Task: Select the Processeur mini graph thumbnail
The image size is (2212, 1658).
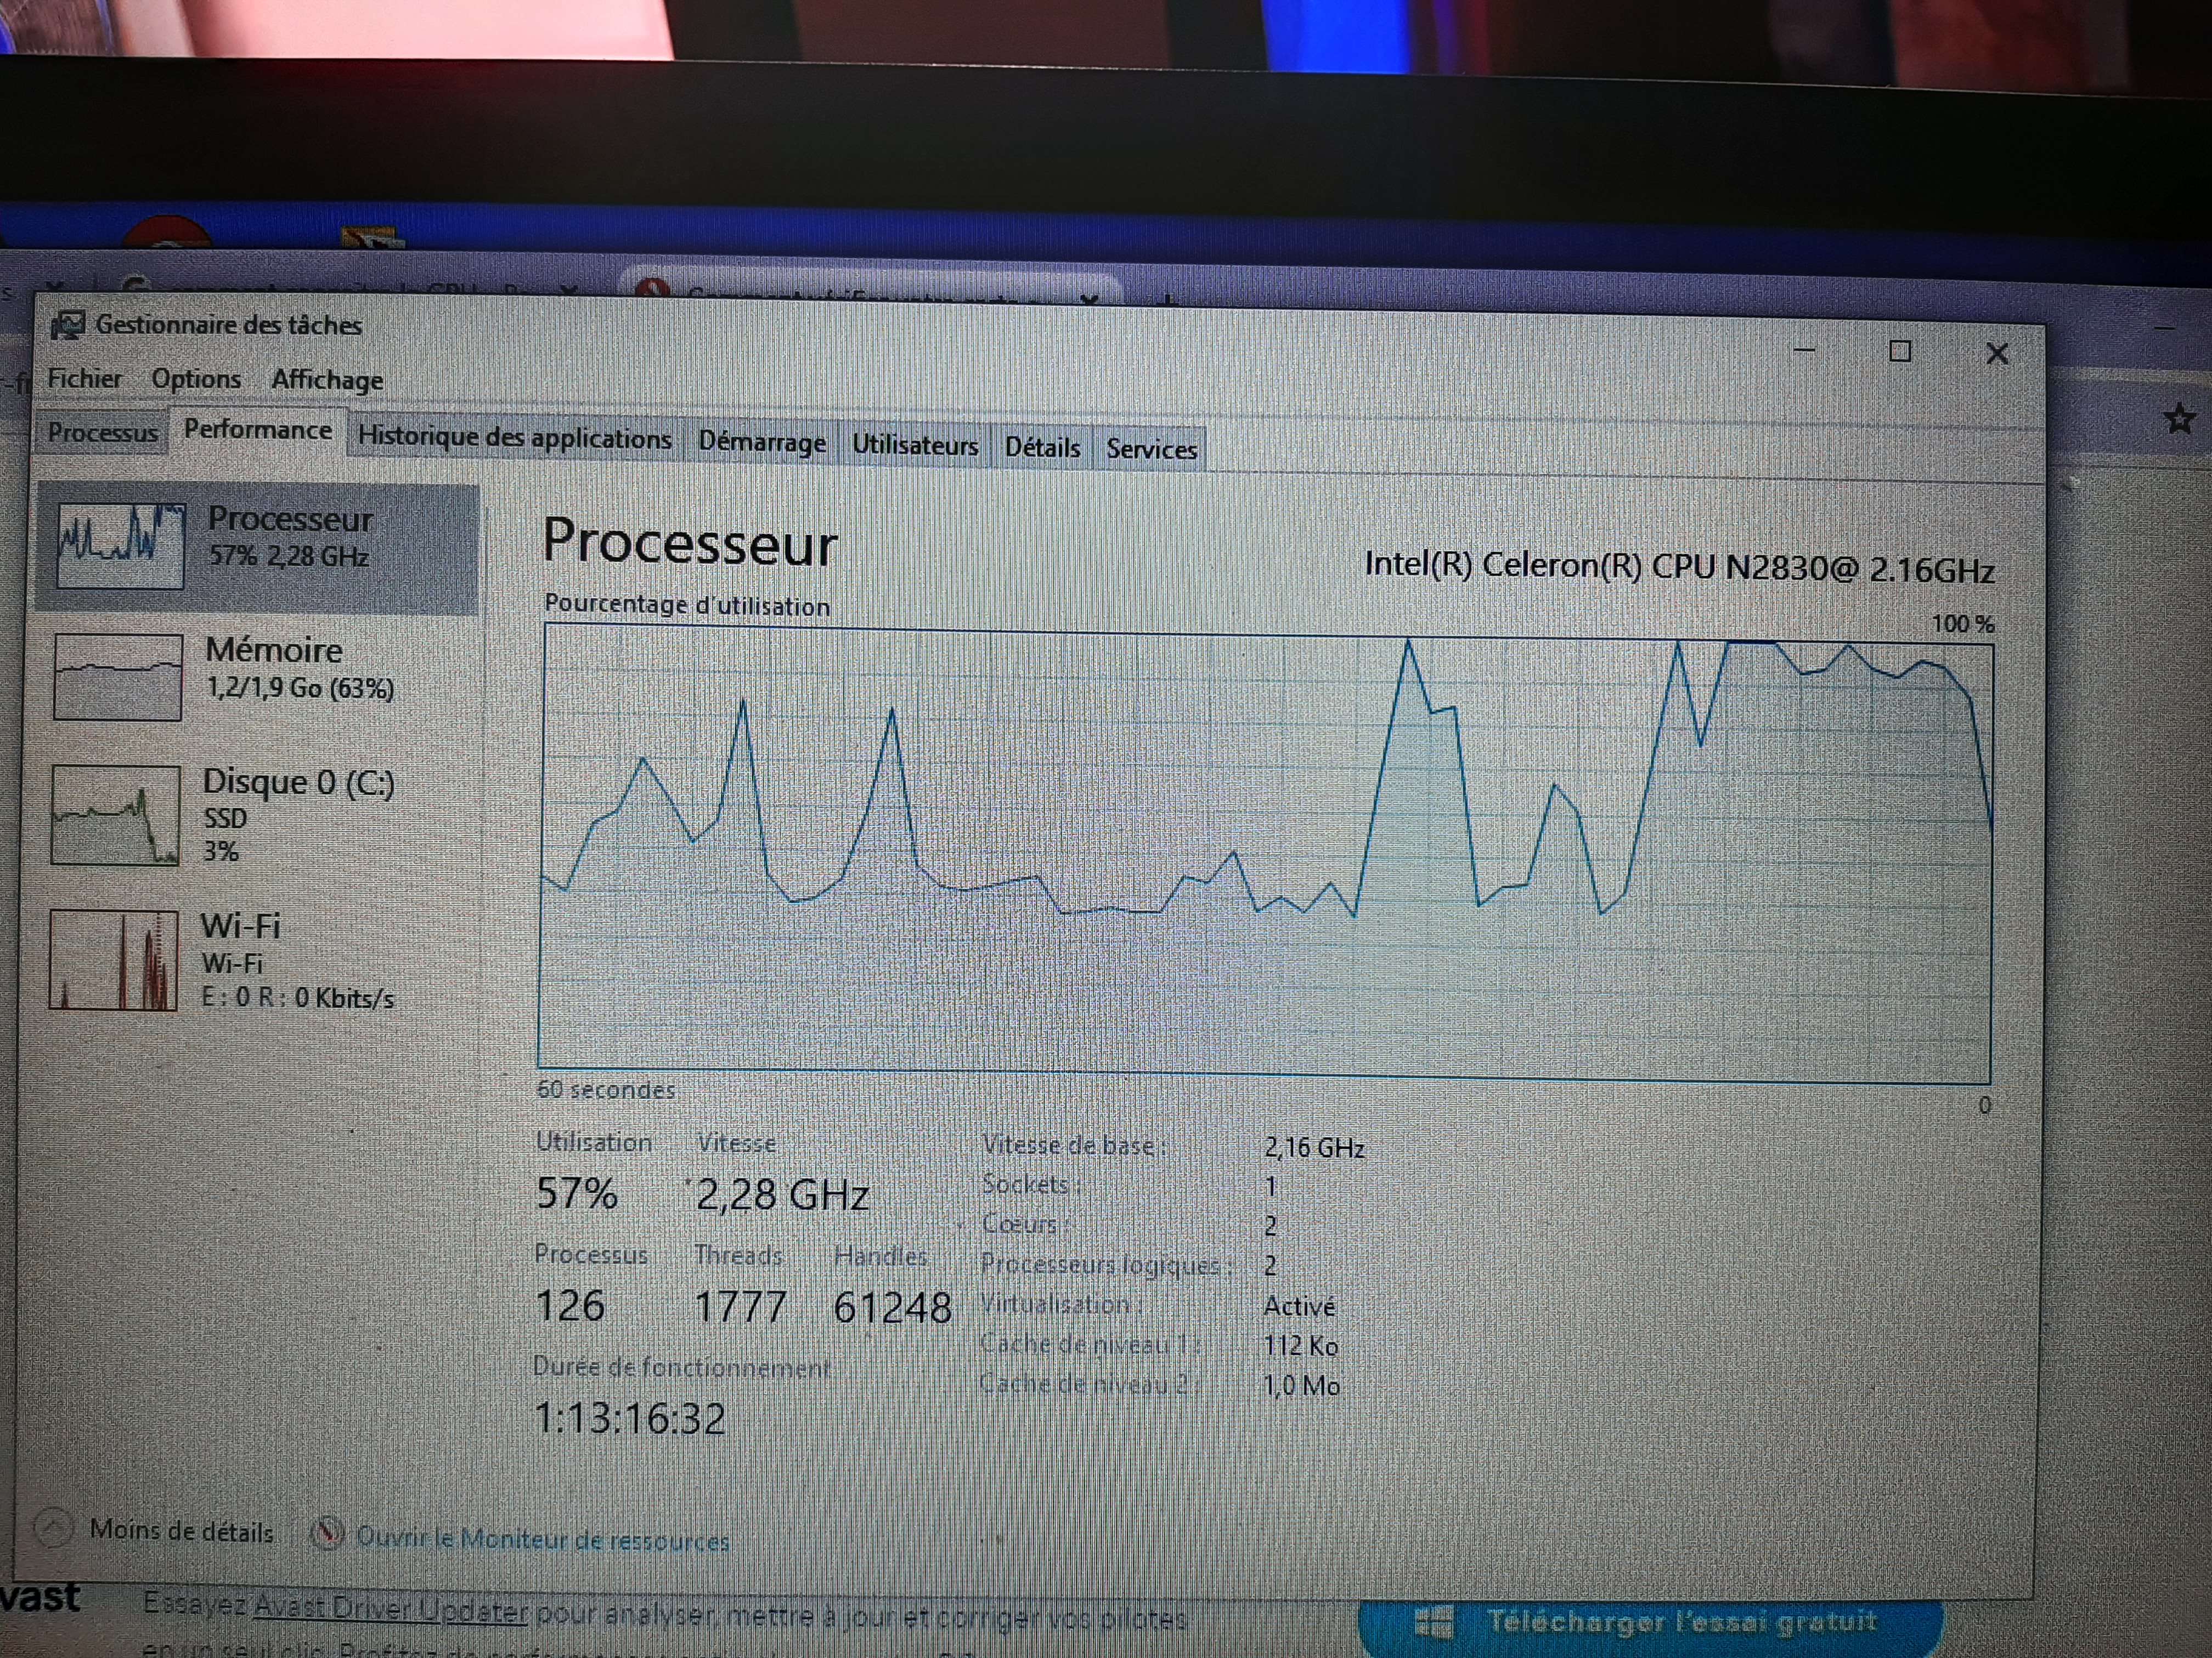Action: click(120, 546)
